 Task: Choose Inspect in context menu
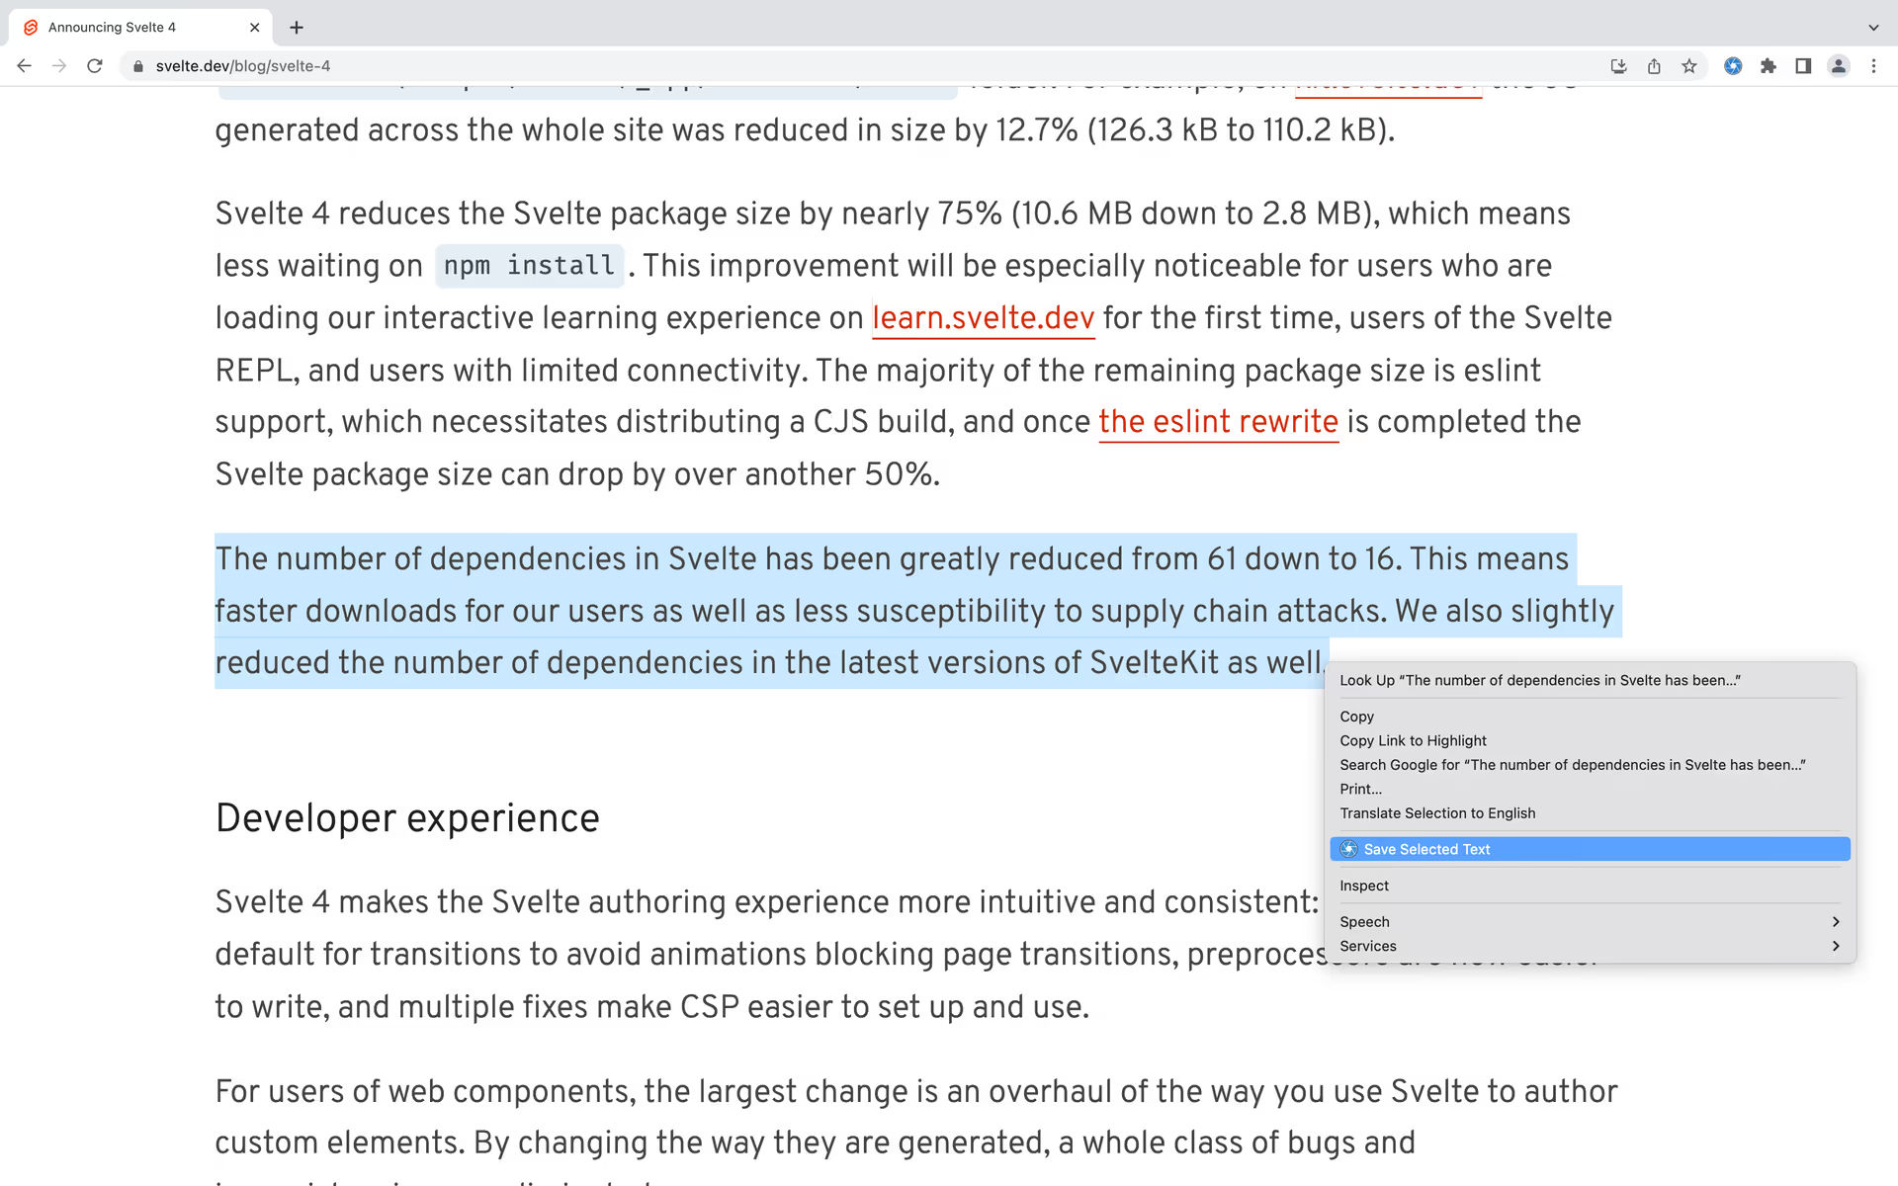pyautogui.click(x=1590, y=886)
